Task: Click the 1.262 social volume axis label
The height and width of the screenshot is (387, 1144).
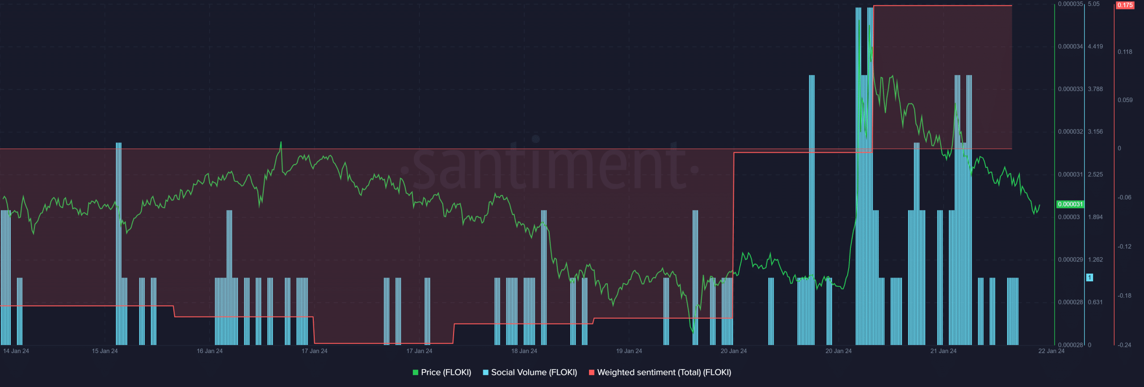Action: (x=1095, y=259)
